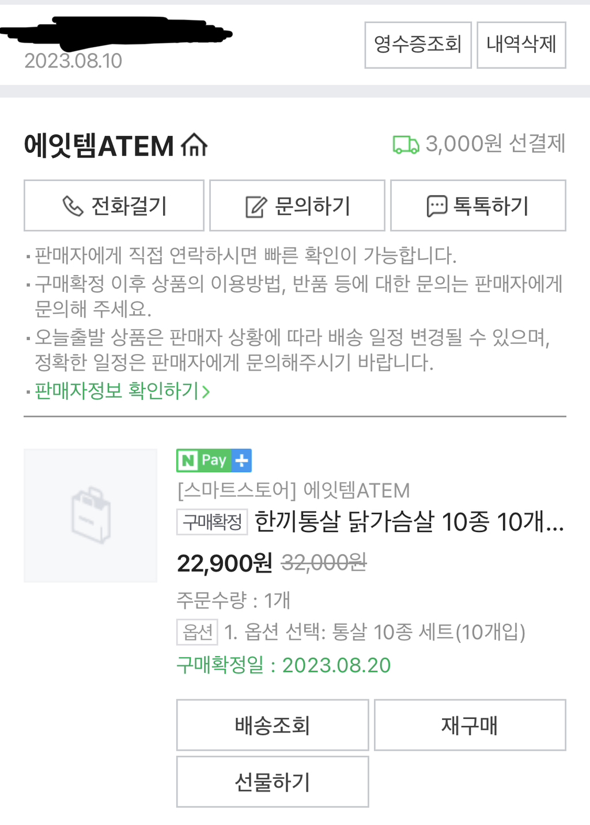The image size is (590, 825).
Task: Tap the green delivery truck icon
Action: pyautogui.click(x=406, y=145)
